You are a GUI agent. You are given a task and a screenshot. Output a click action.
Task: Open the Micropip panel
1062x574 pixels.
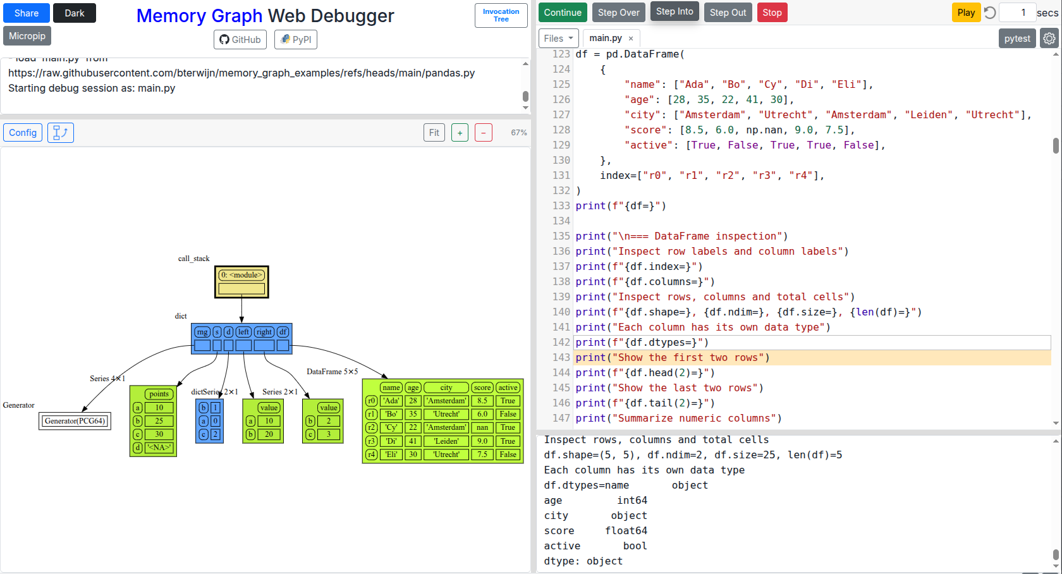(27, 36)
